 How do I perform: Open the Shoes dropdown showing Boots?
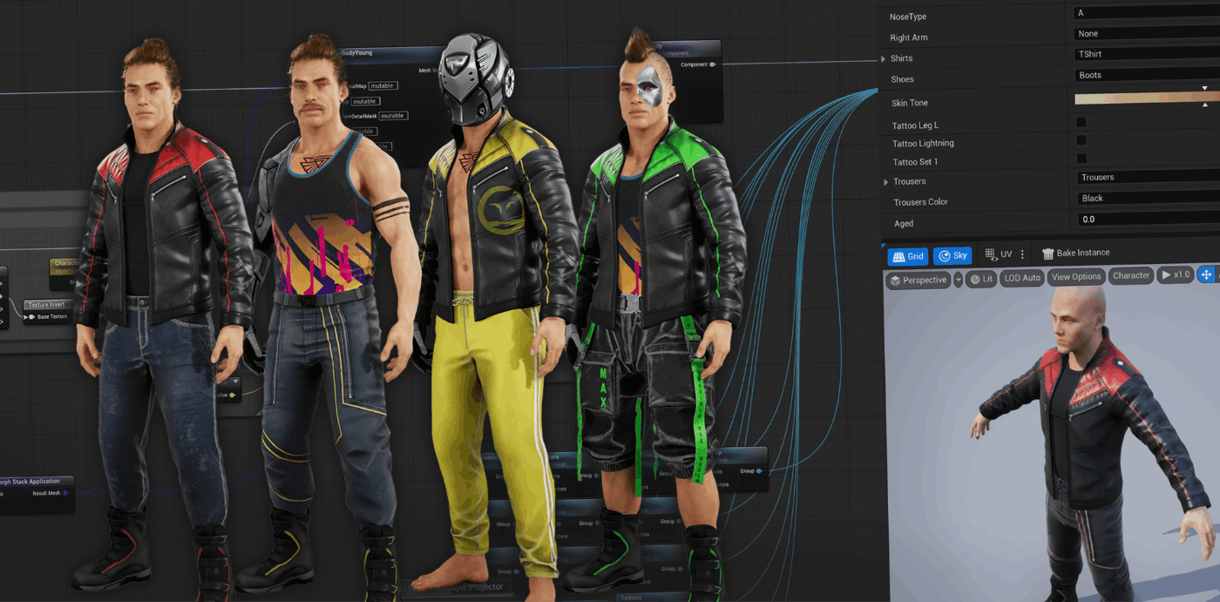tap(1146, 75)
